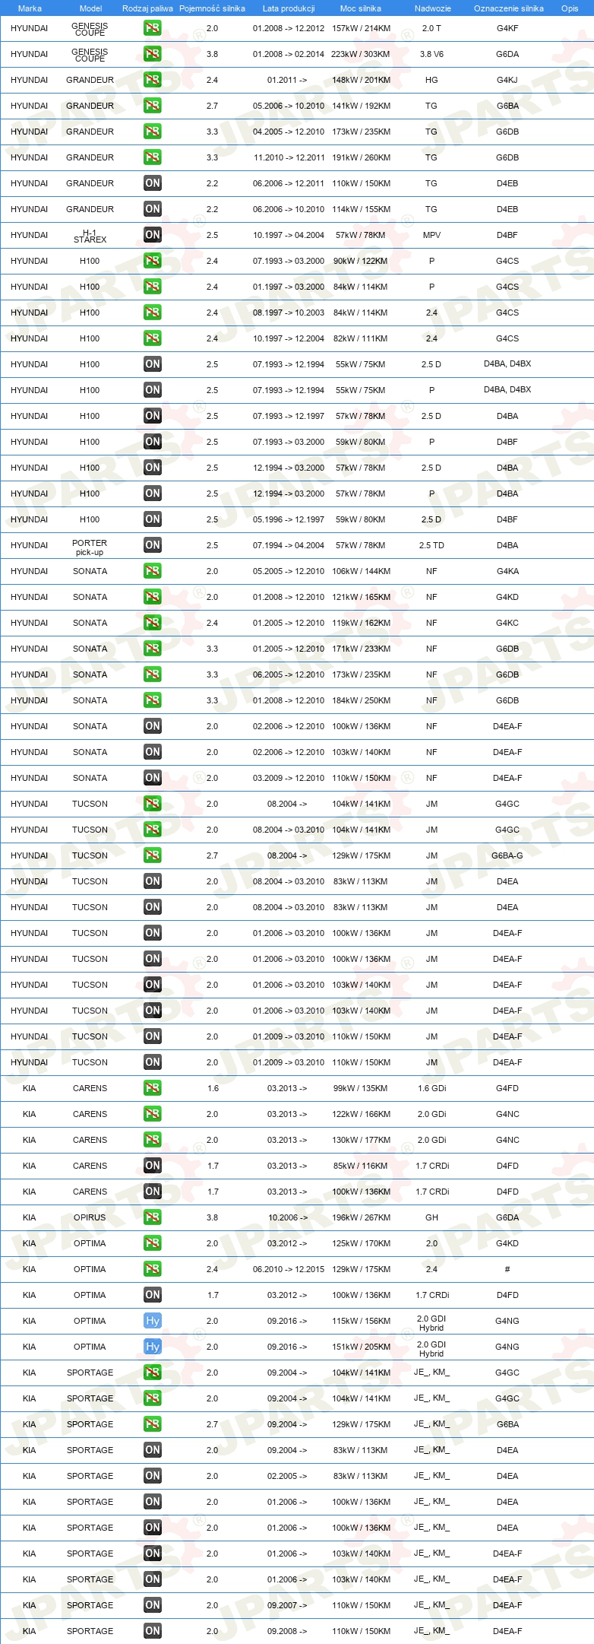Click hybrid Hy icon for Optima 151kW / 205KM
Screen dimensions: 594x1644
[153, 1347]
